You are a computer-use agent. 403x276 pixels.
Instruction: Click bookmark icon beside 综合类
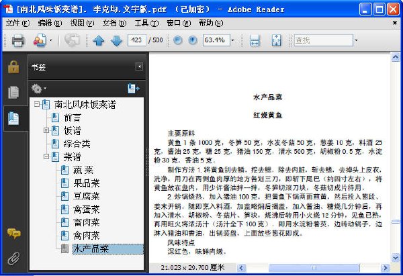point(55,144)
